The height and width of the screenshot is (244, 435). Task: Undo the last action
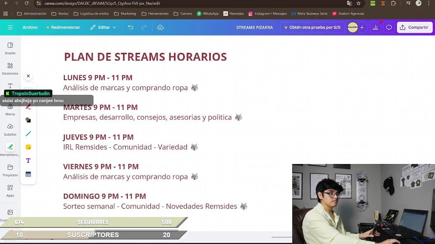click(x=130, y=27)
